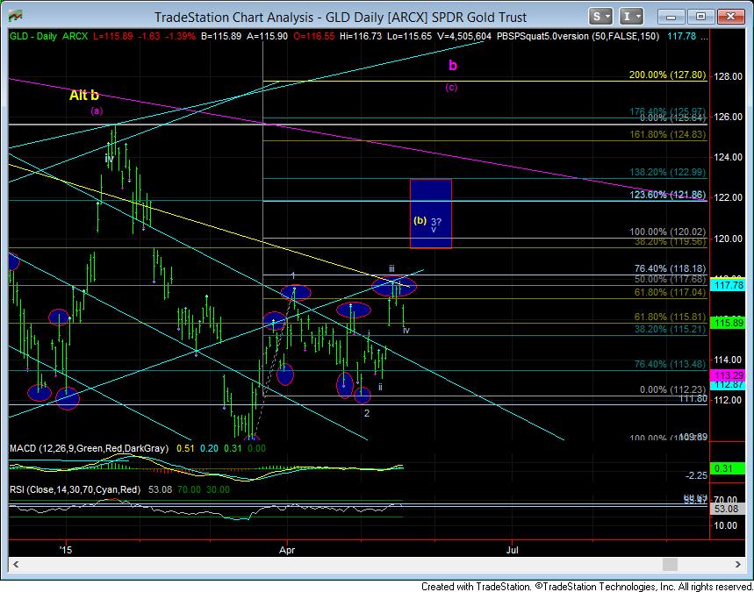Viewport: 754px width, 592px height.
Task: Click the horizontal scrollbar right arrow
Action: point(737,564)
